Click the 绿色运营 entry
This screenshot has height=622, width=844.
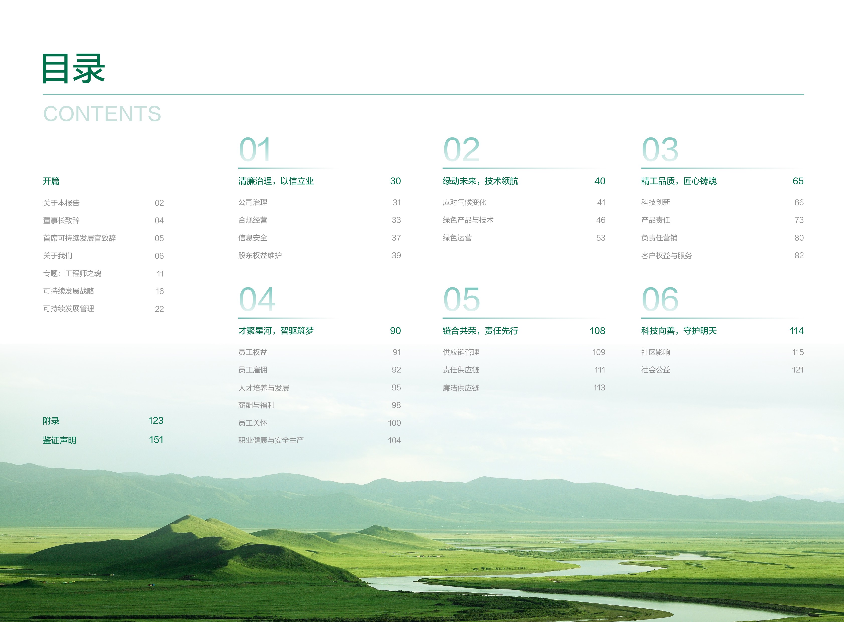pyautogui.click(x=457, y=238)
